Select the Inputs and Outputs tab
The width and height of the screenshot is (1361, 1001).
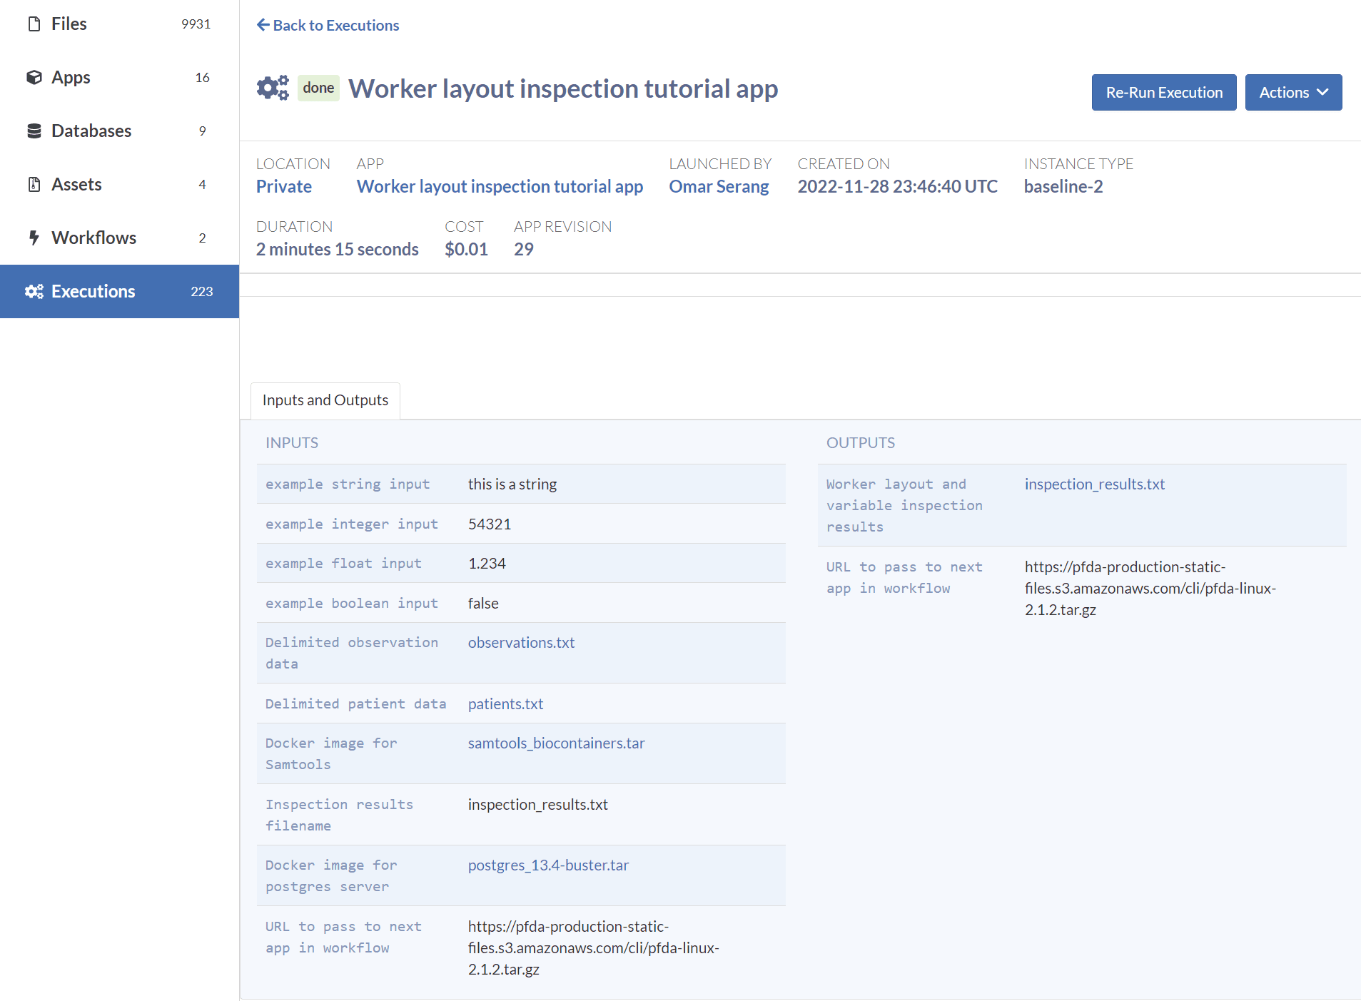click(x=325, y=400)
